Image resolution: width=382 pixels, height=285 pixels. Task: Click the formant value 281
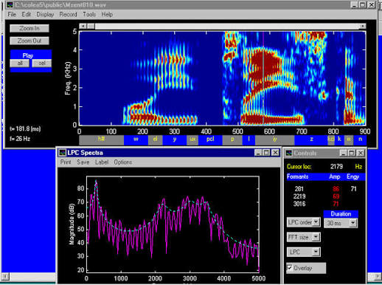point(299,189)
